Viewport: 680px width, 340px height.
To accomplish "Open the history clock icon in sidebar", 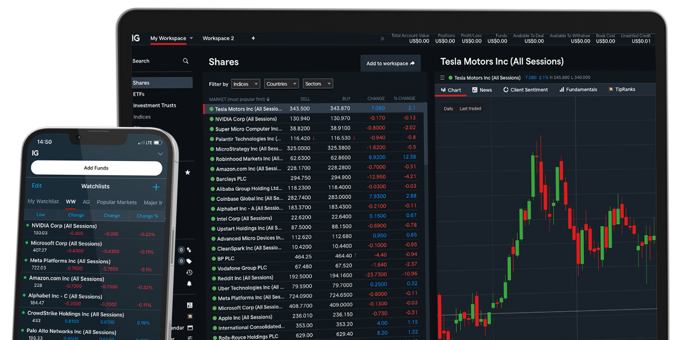I will pyautogui.click(x=189, y=273).
